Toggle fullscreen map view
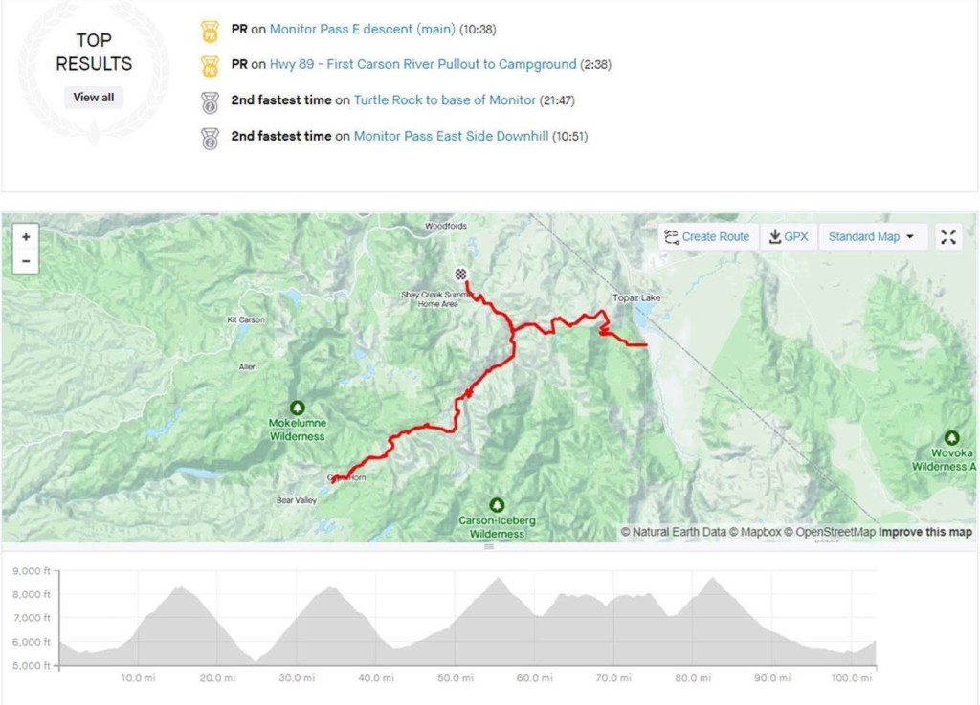 947,237
